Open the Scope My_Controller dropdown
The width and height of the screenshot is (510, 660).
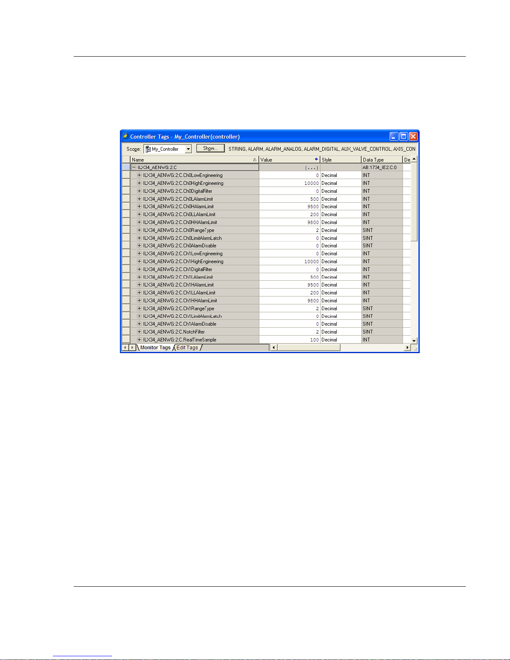pos(189,149)
